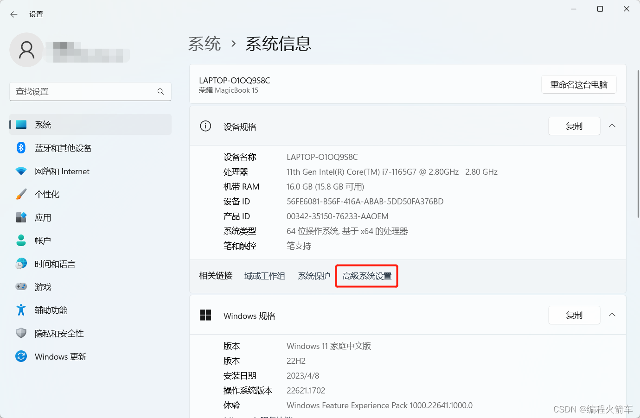Image resolution: width=640 pixels, height=418 pixels.
Task: Click the OS build value 22621.1702
Action: click(306, 391)
